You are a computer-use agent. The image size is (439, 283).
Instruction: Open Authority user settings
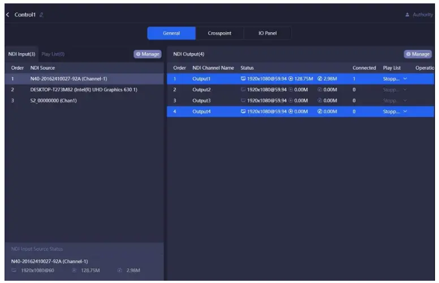click(419, 15)
